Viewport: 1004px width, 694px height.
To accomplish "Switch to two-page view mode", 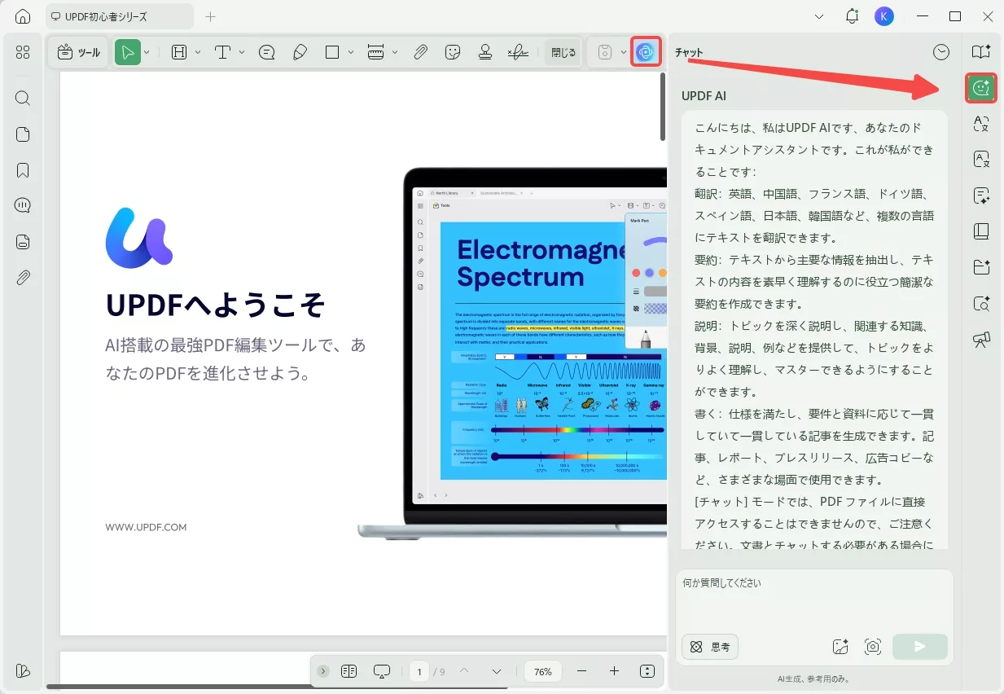I will [x=349, y=670].
